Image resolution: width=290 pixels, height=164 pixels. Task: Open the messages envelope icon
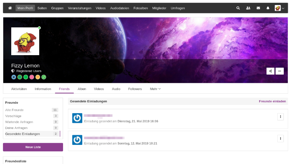tap(258, 8)
